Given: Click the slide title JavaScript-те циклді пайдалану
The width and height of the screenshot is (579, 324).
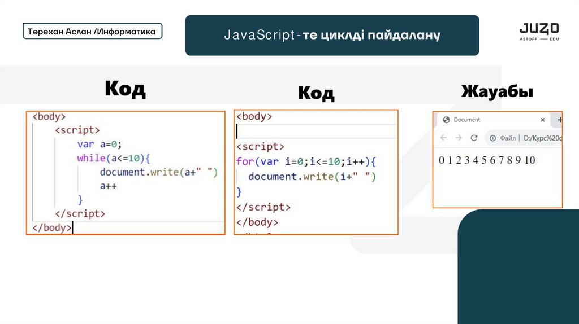Looking at the screenshot, I should (x=332, y=36).
